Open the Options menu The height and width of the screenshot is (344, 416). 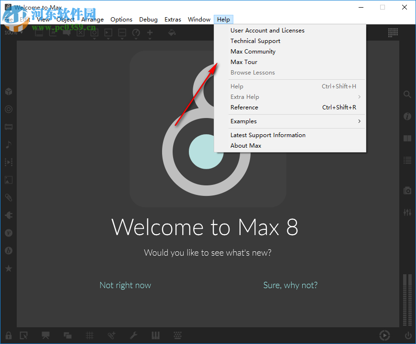click(121, 19)
